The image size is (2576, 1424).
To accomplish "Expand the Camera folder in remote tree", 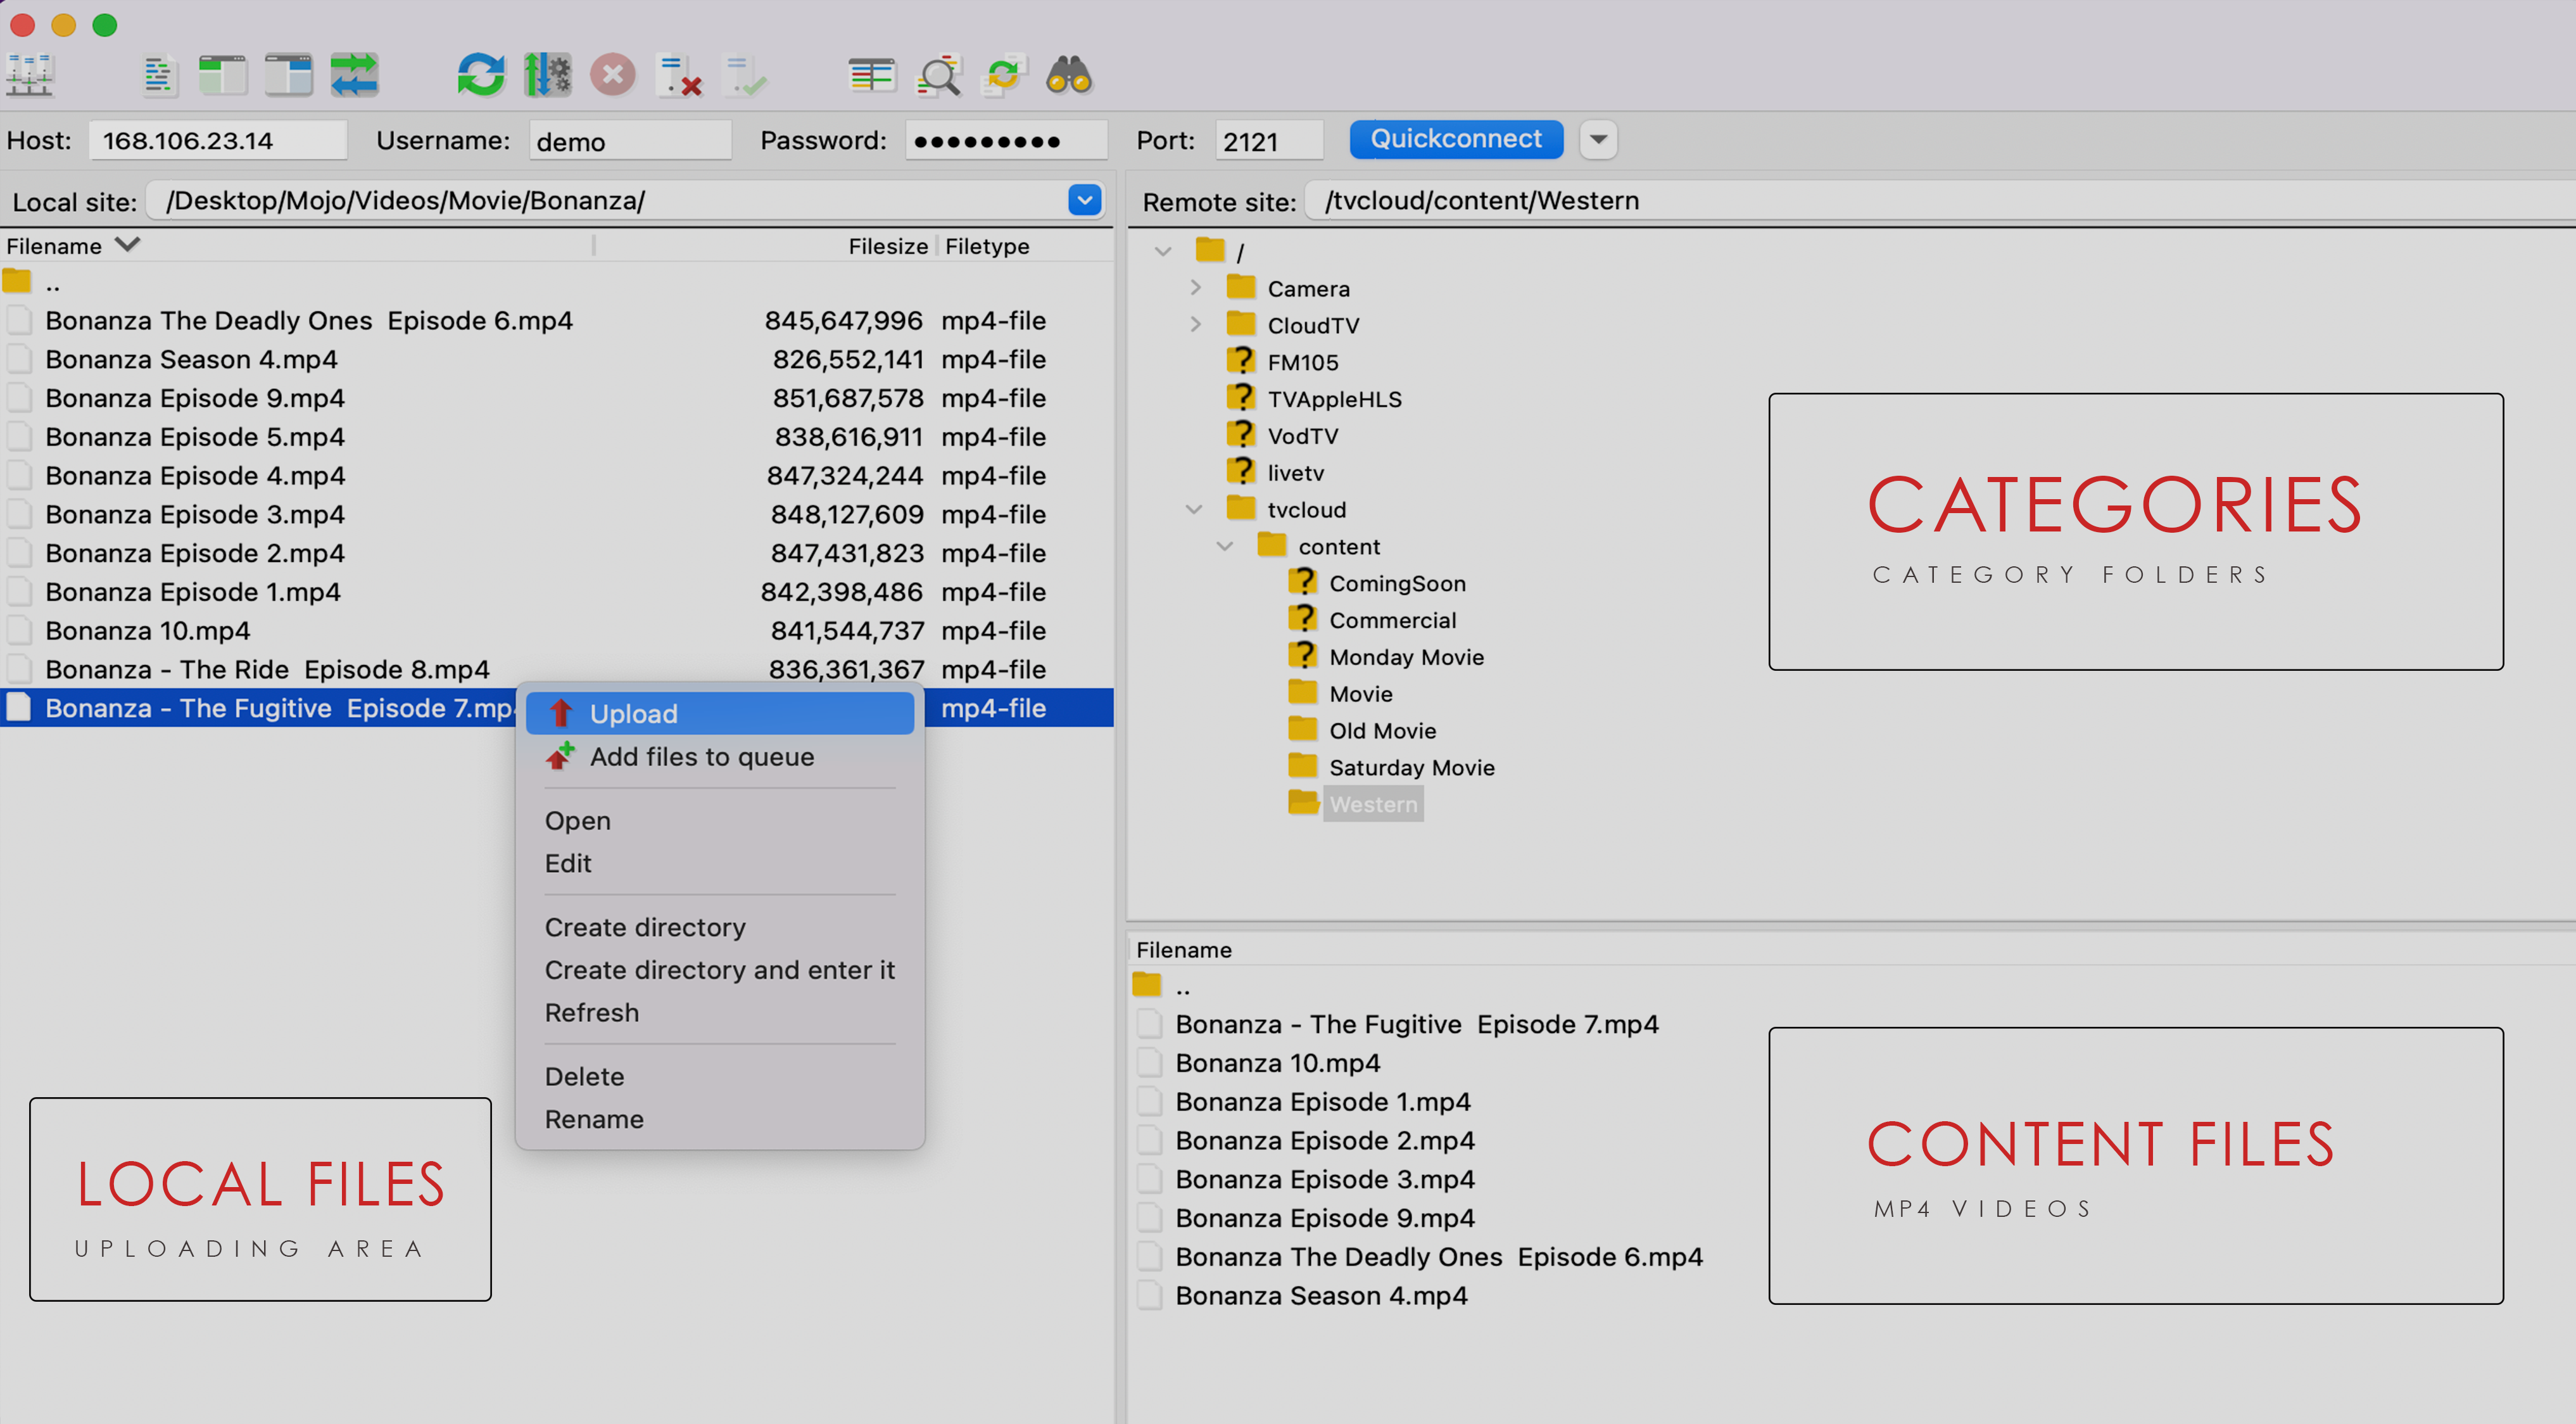I will 1195,288.
